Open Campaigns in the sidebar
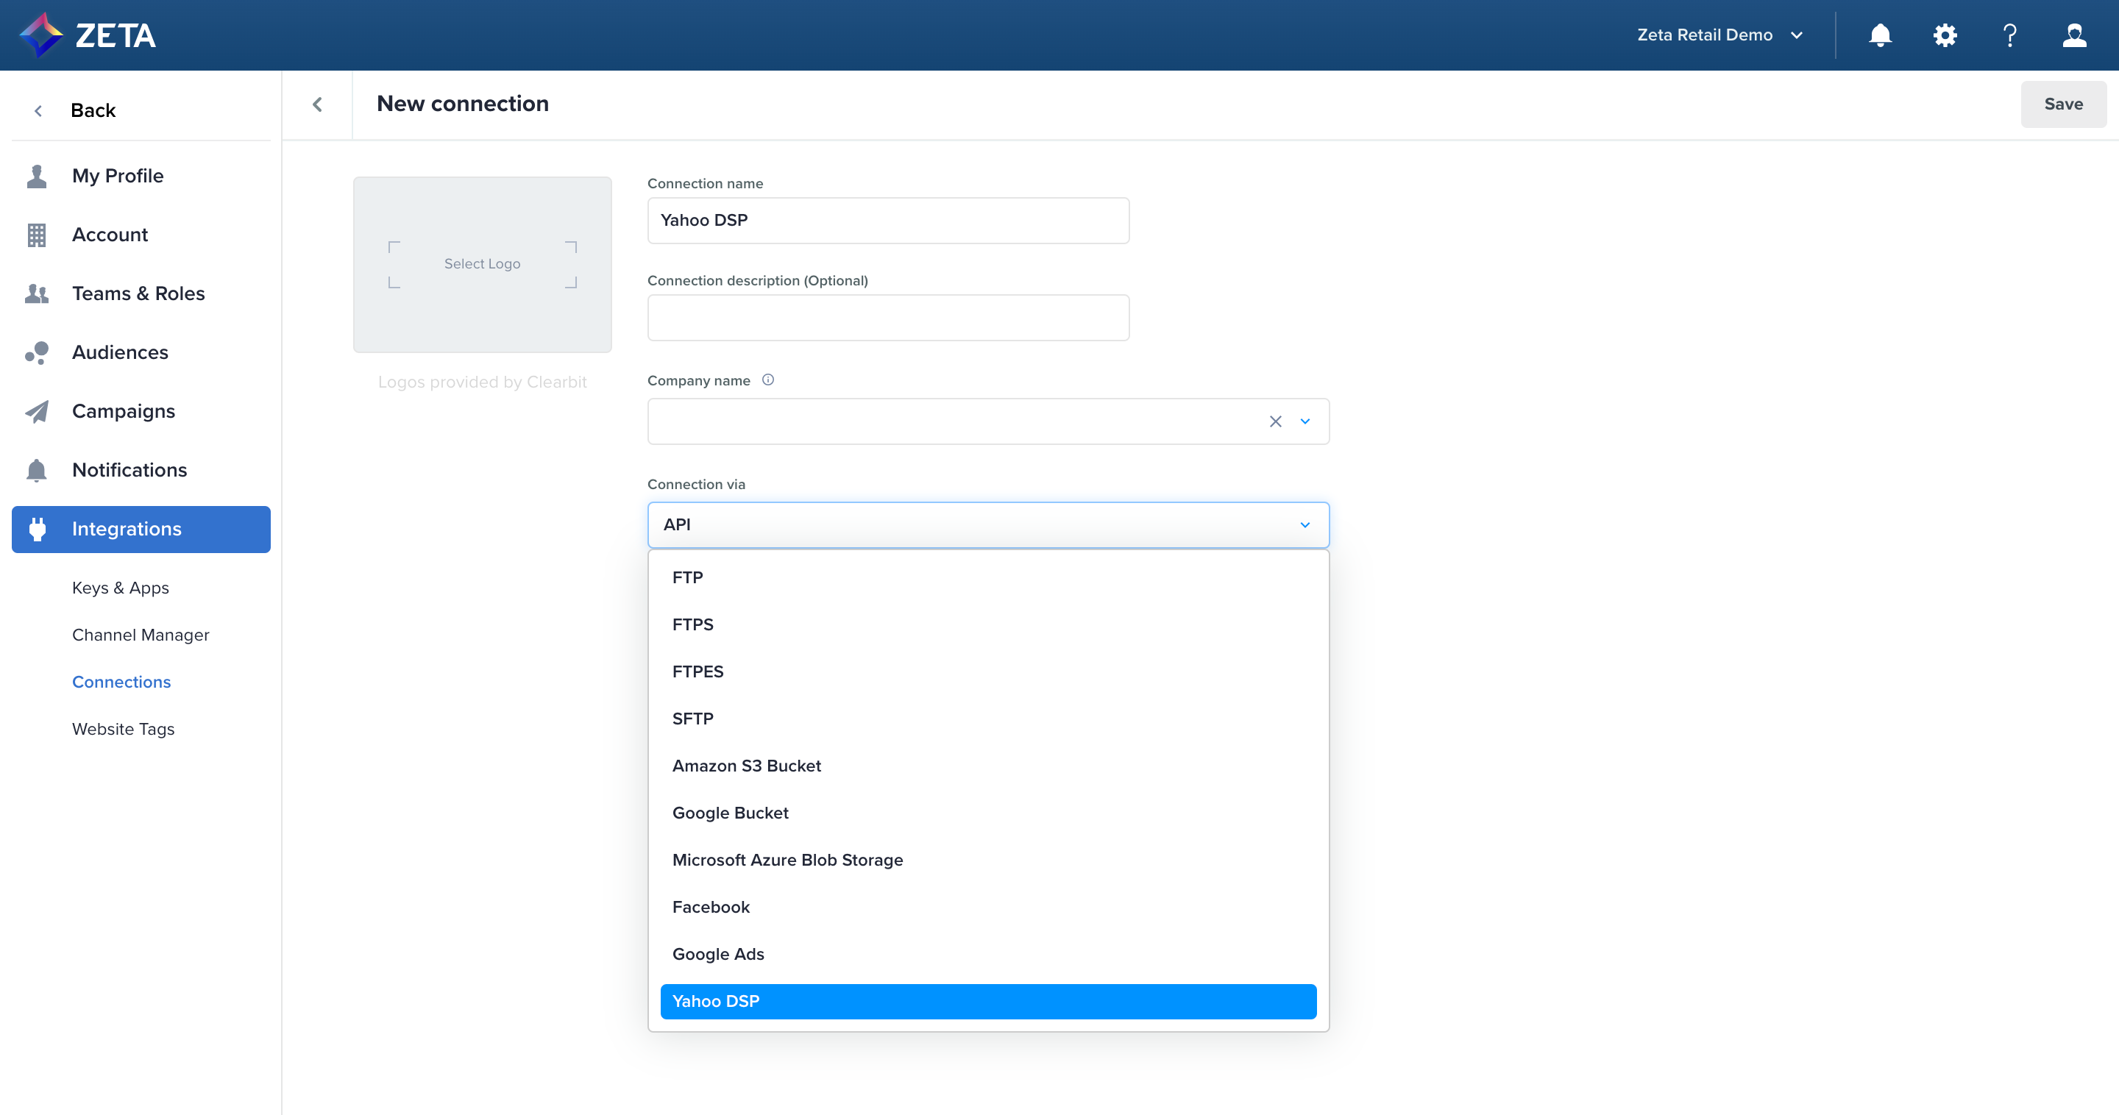Image resolution: width=2119 pixels, height=1115 pixels. [x=124, y=411]
